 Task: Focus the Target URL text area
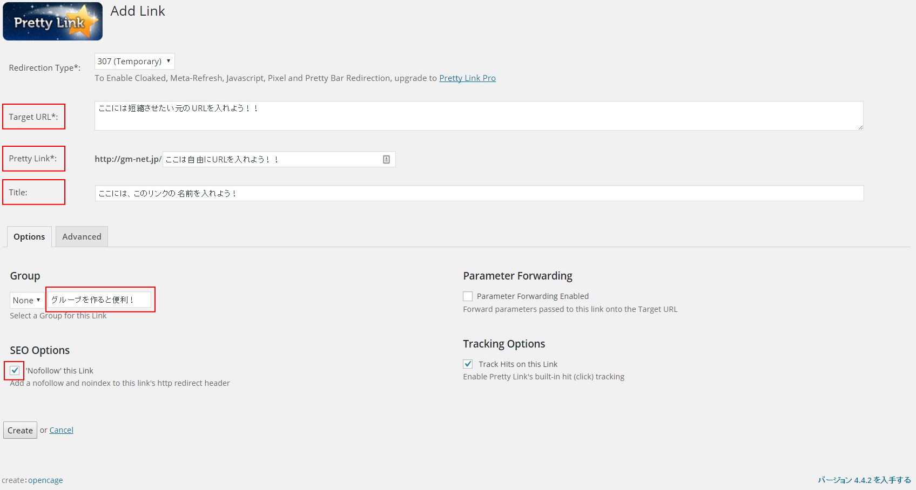click(x=479, y=115)
